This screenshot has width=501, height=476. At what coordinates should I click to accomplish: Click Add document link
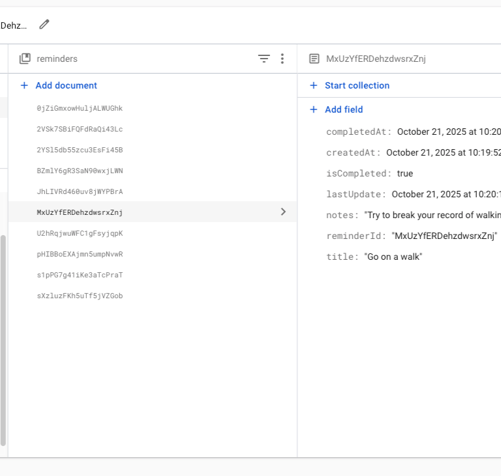click(x=66, y=85)
